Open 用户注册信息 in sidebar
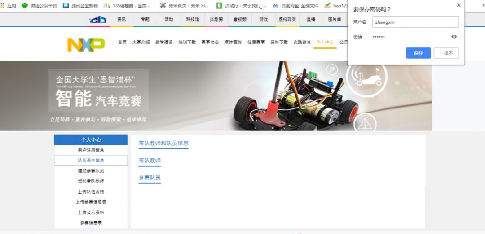 [91, 150]
